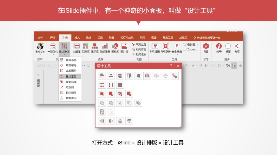Launch the PPT拼图 tool
Screen dimensions: 277x155
(155, 48)
